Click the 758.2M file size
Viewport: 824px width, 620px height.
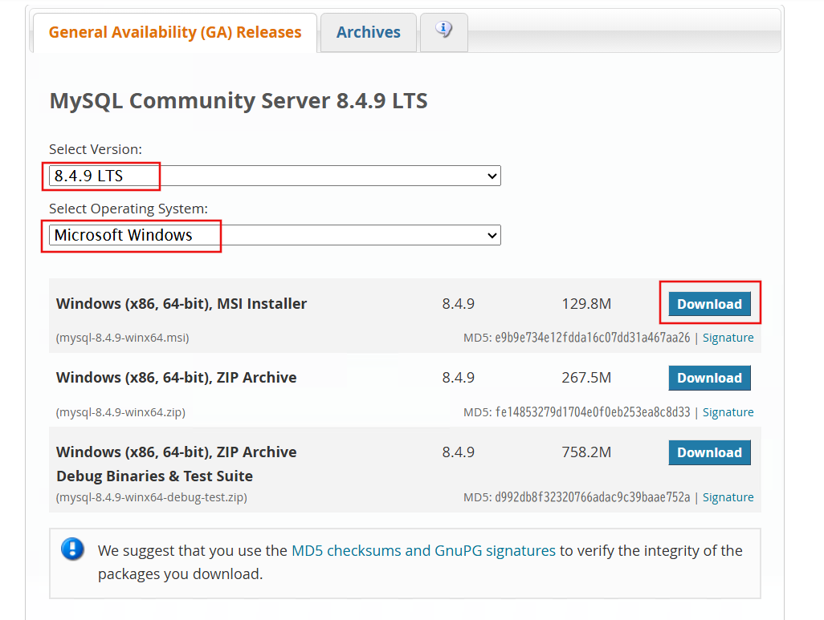[x=586, y=452]
